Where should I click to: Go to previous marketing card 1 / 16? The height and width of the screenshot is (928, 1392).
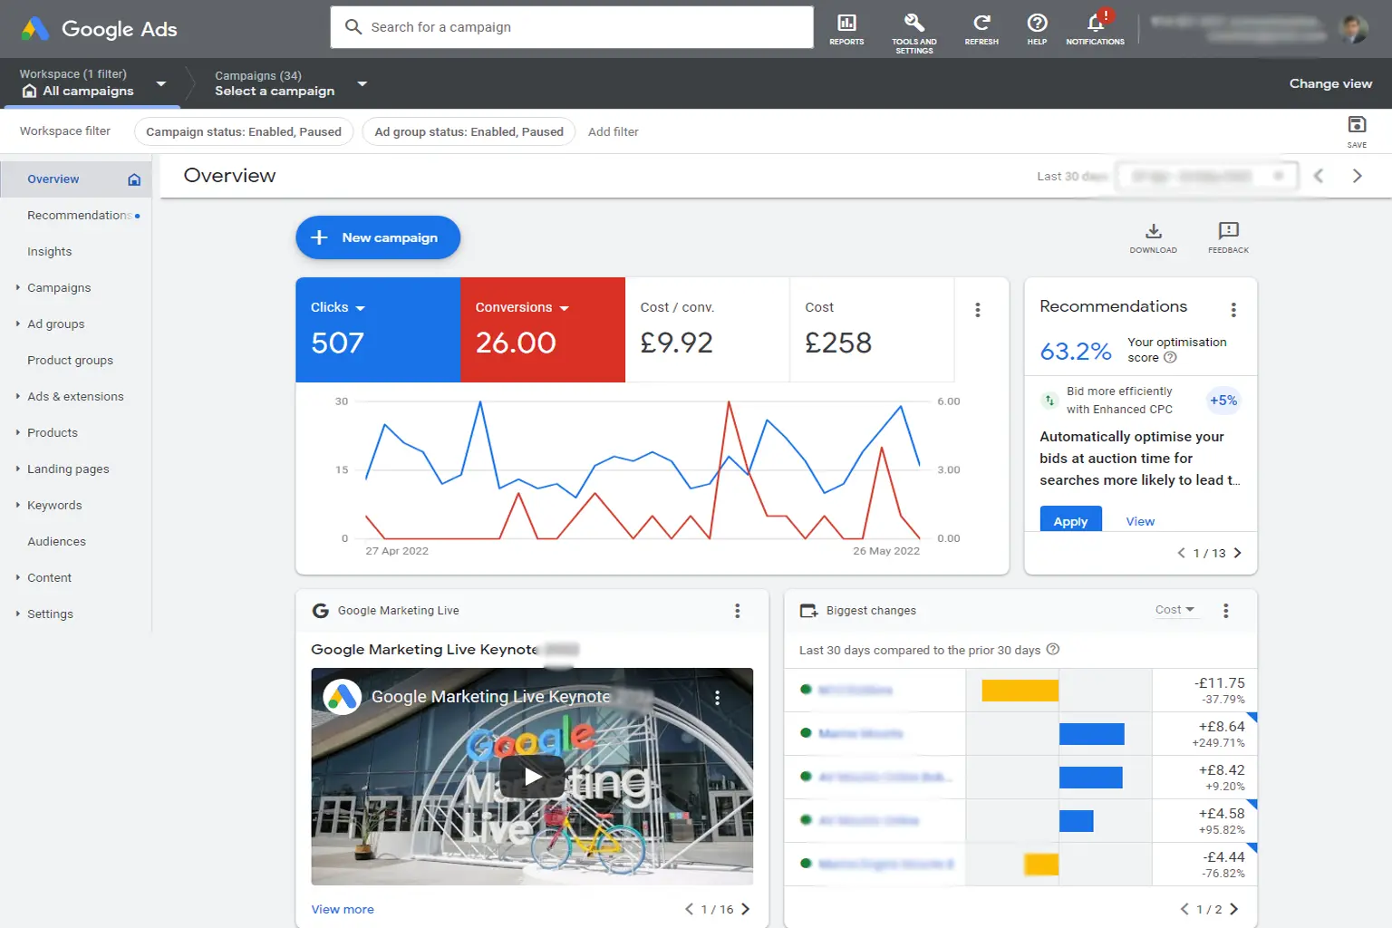click(x=689, y=909)
